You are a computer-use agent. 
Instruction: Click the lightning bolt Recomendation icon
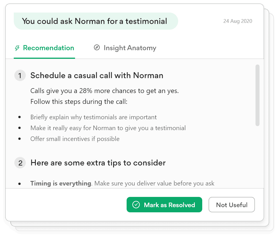pos(17,48)
